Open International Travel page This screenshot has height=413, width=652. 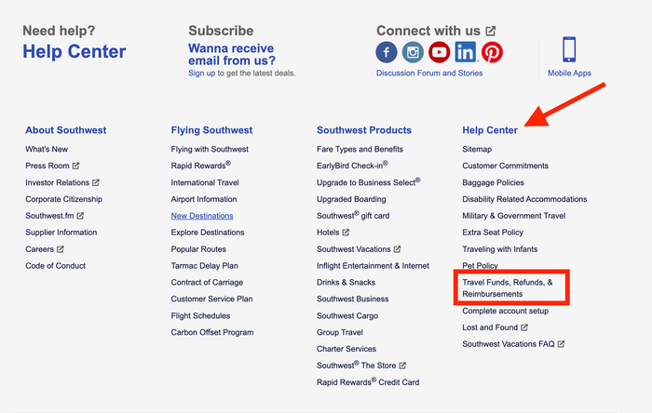(205, 182)
